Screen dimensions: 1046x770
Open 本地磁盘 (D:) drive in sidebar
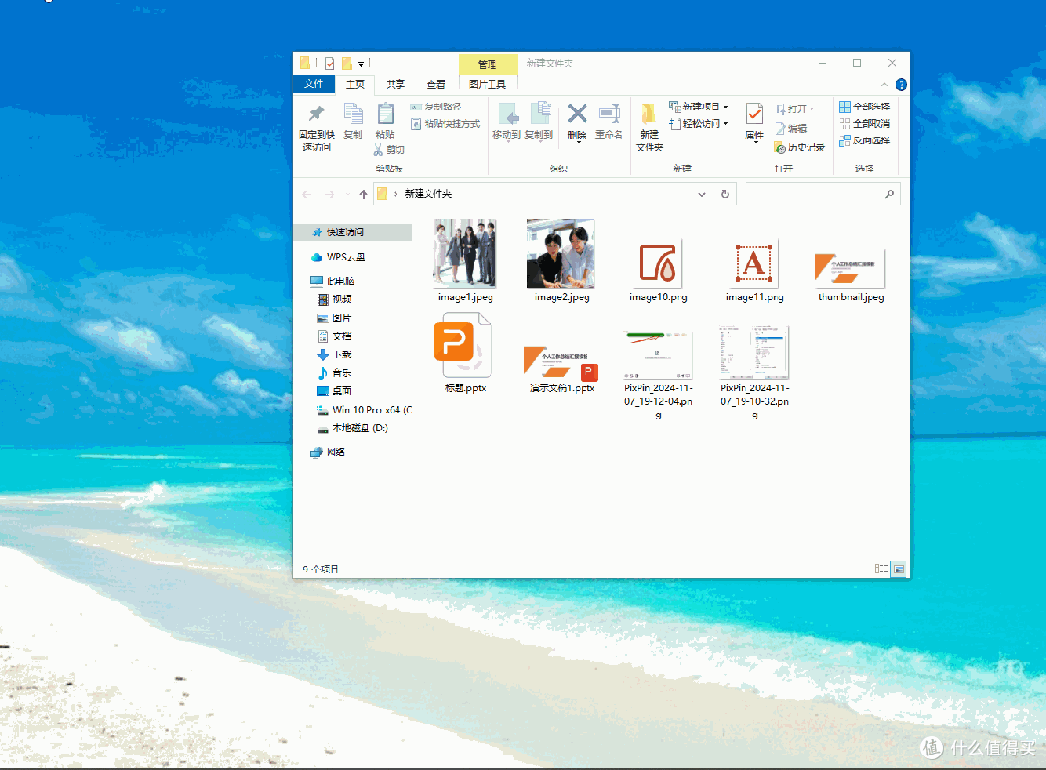[x=354, y=428]
